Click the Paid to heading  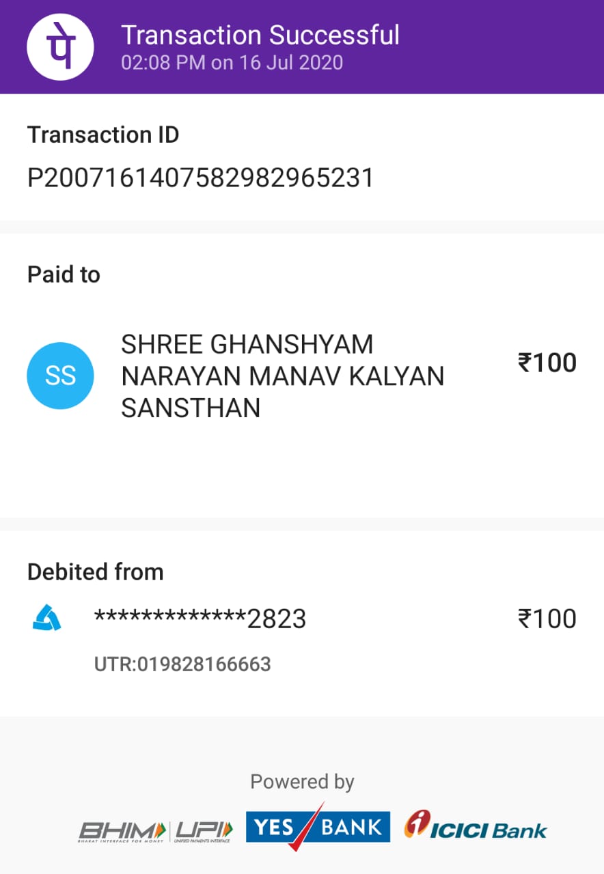64,274
